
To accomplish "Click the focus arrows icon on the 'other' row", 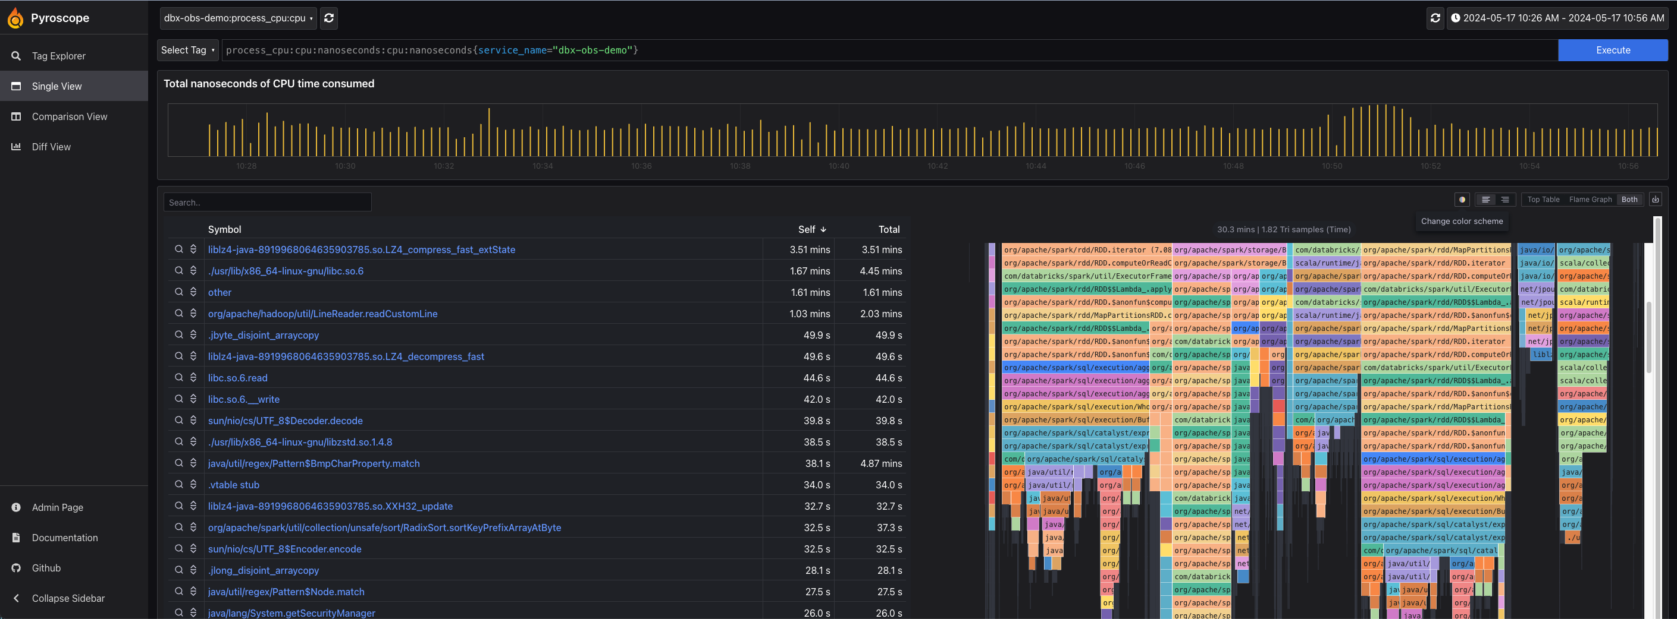I will [x=193, y=292].
